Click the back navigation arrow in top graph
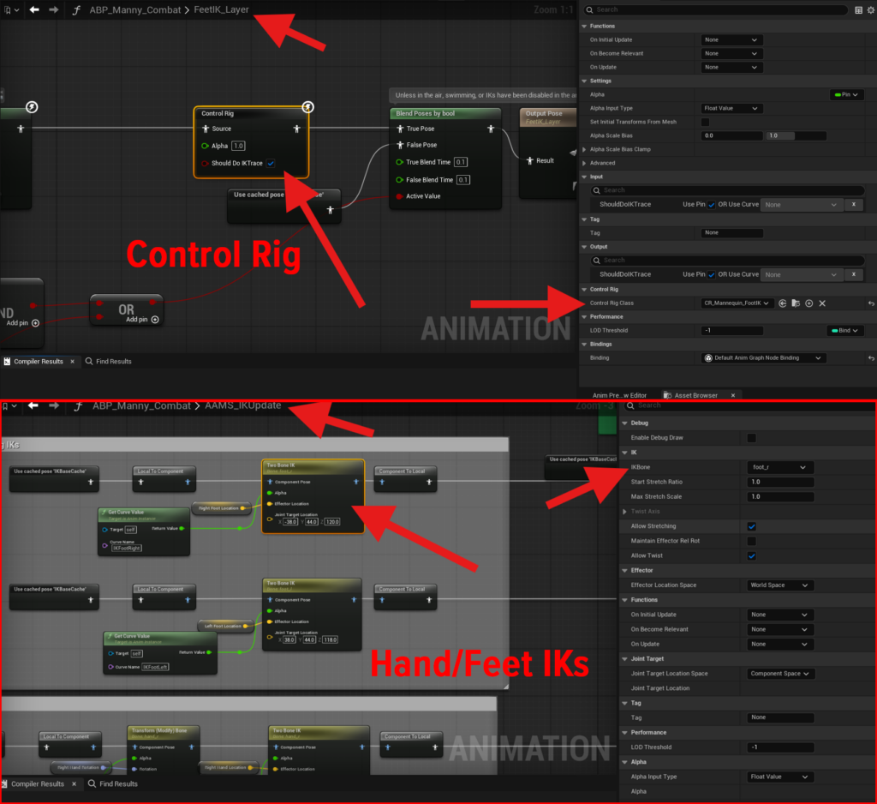Image resolution: width=877 pixels, height=804 pixels. [x=35, y=10]
